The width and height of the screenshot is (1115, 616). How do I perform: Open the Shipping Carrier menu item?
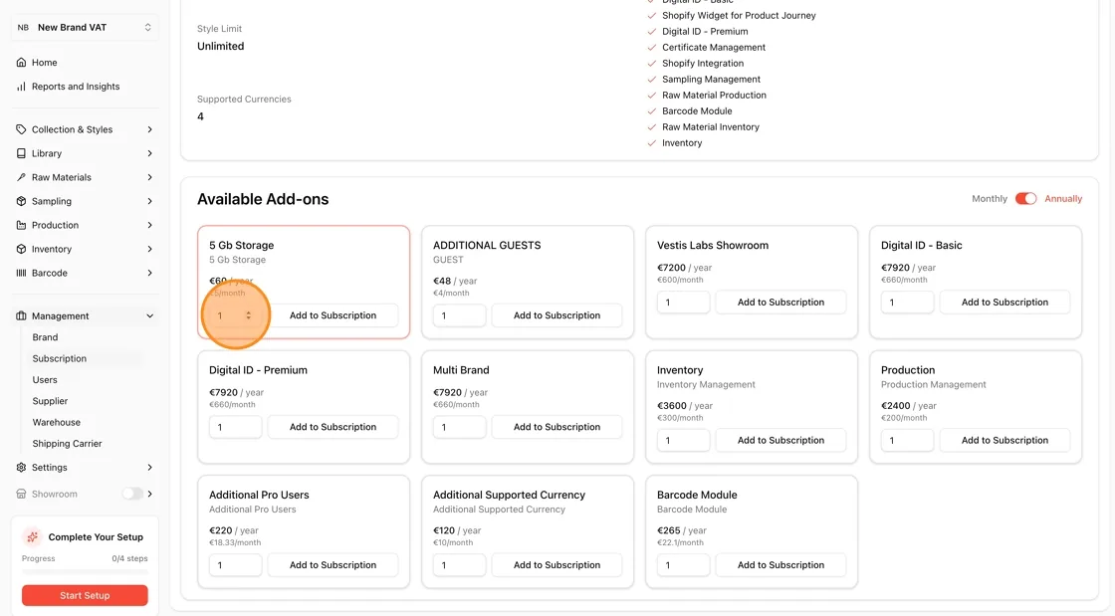click(x=67, y=444)
